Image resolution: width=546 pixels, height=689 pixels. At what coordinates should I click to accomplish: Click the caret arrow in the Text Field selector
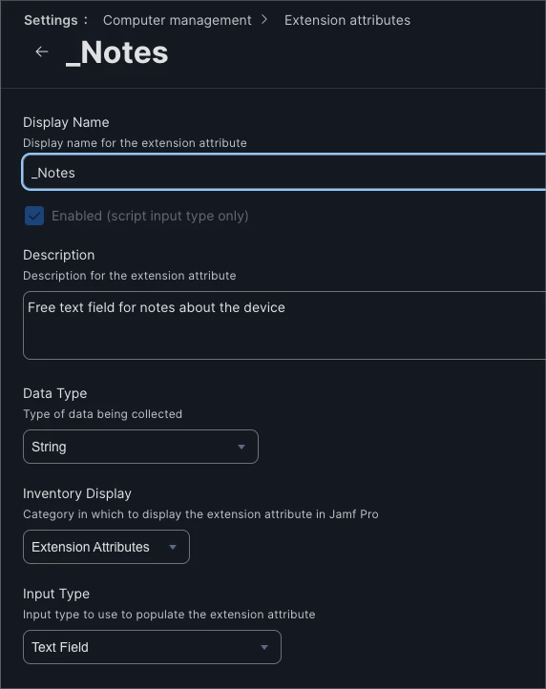(x=264, y=647)
